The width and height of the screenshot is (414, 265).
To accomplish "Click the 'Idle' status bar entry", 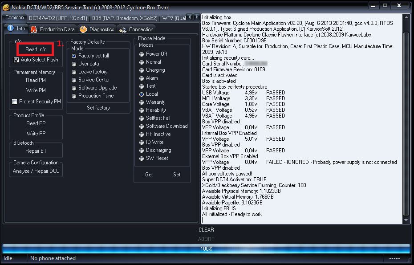I will pos(8,258).
